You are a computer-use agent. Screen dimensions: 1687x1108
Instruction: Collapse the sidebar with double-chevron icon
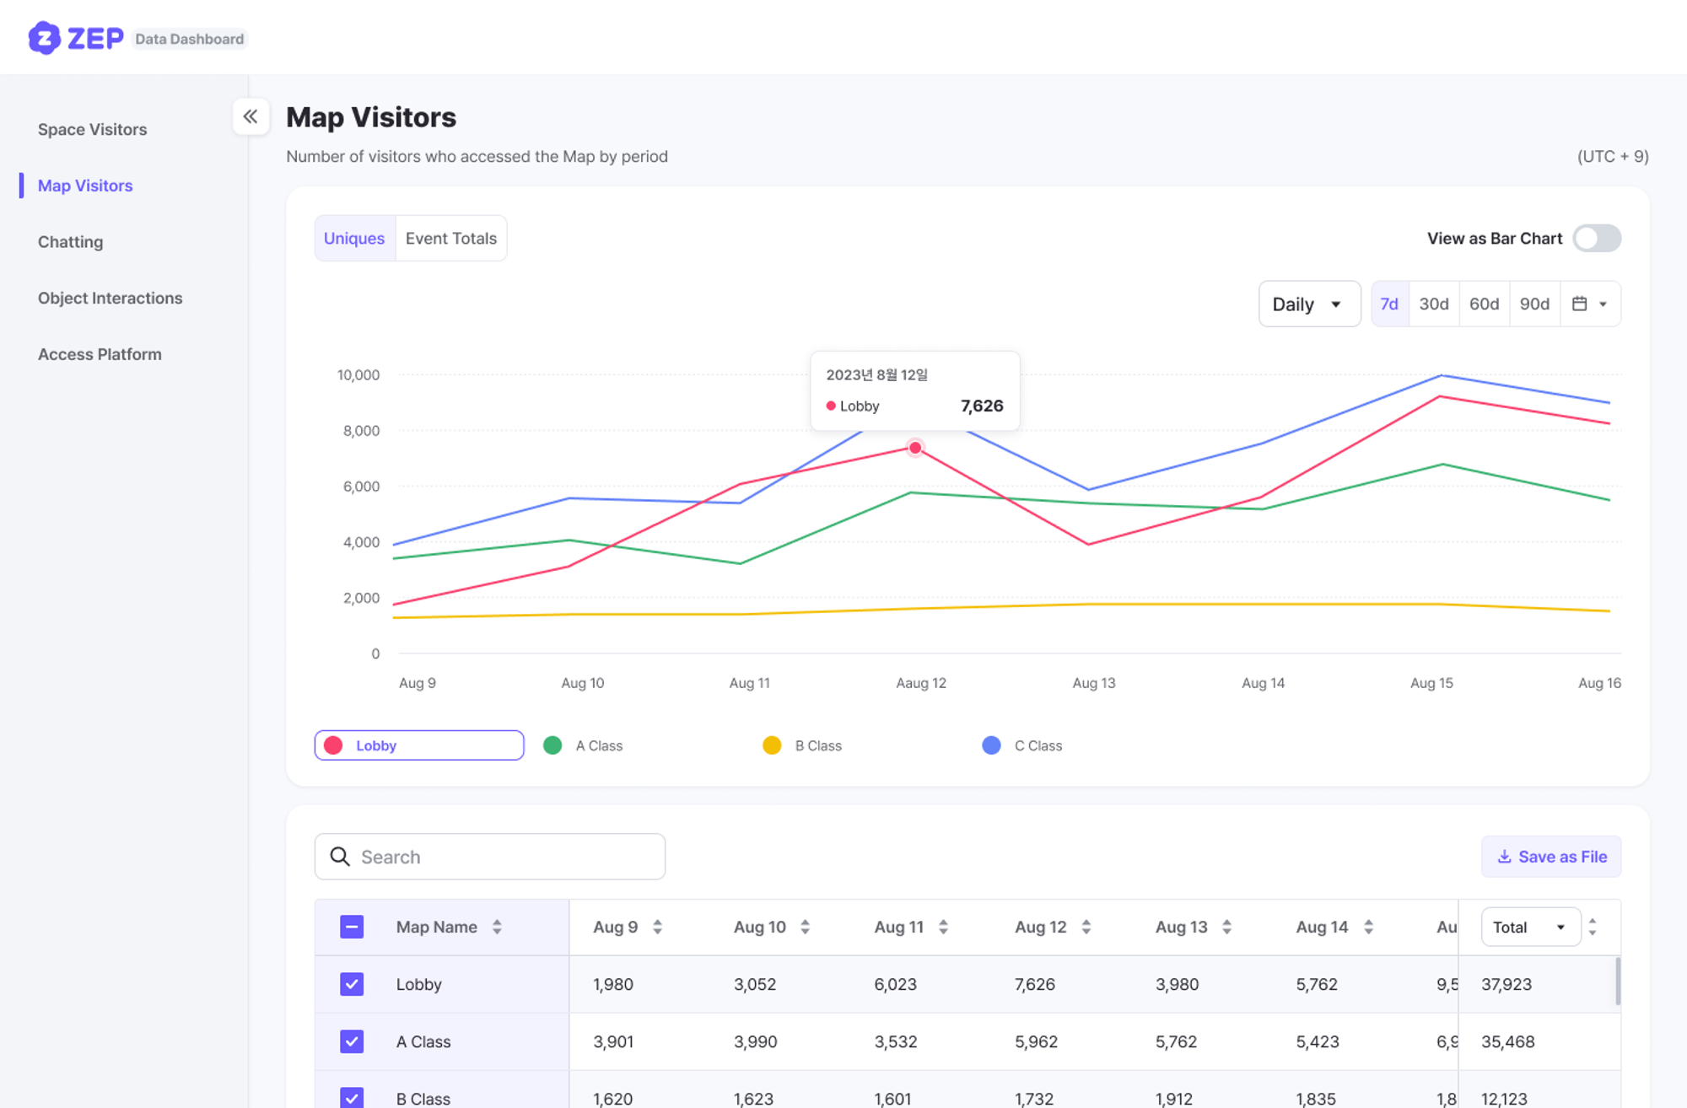click(x=251, y=116)
